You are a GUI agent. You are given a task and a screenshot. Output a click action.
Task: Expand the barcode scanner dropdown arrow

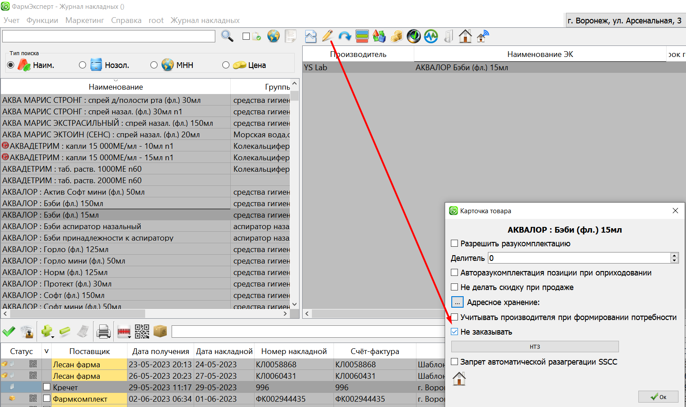pos(130,337)
